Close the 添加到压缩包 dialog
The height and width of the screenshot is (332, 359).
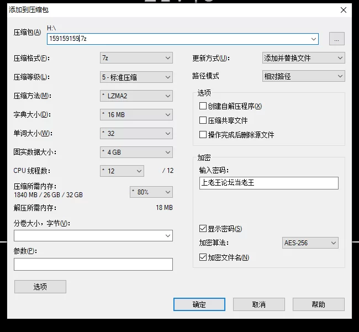click(343, 10)
